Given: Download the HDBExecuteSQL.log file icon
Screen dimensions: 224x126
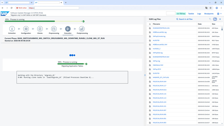Looking at the screenshot, I should 150,32.
